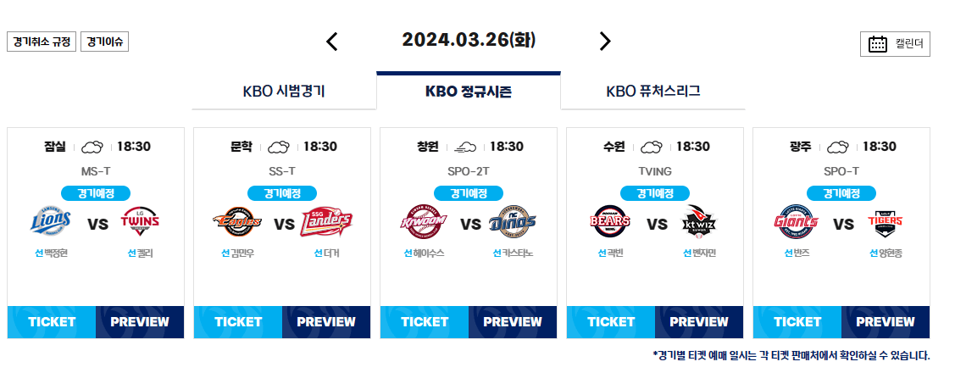Click the Lotte Giants team logo
Viewport: 955px width, 384px height.
click(797, 224)
